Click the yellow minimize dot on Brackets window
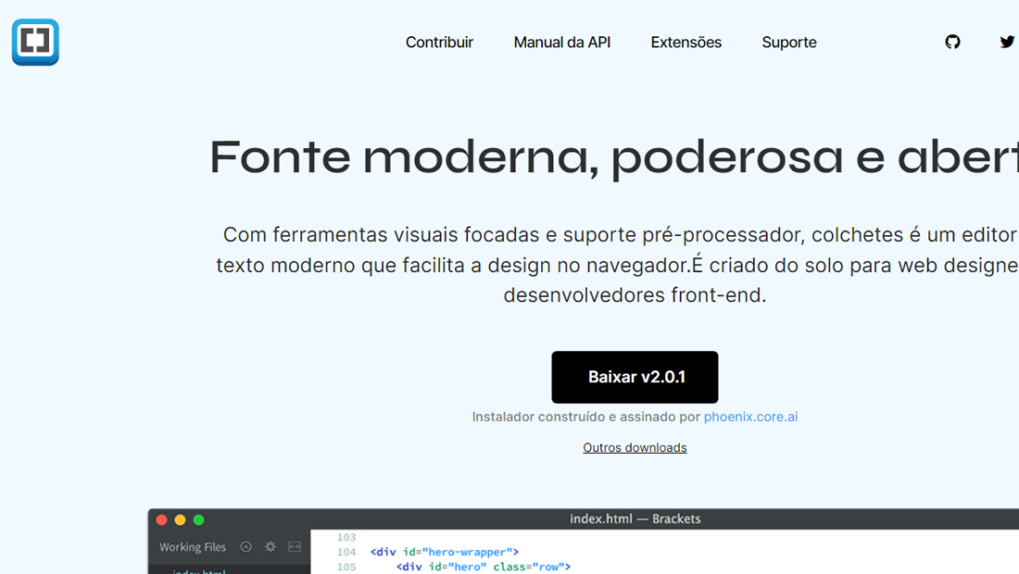1019x574 pixels. 180,519
